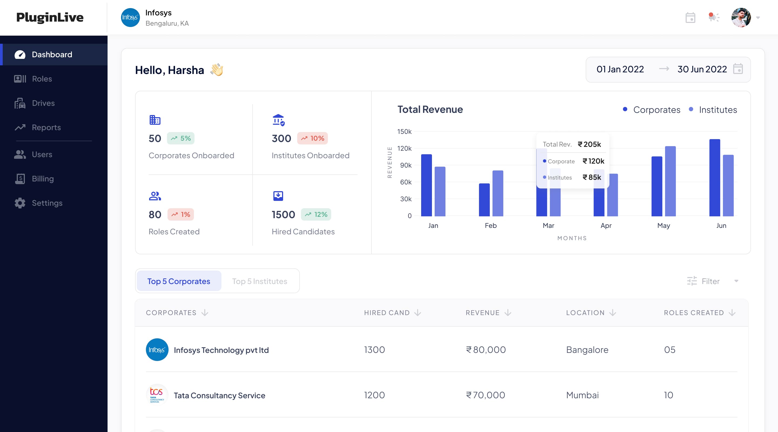Sort by Hired Cand column arrow
The width and height of the screenshot is (778, 432).
pos(418,312)
